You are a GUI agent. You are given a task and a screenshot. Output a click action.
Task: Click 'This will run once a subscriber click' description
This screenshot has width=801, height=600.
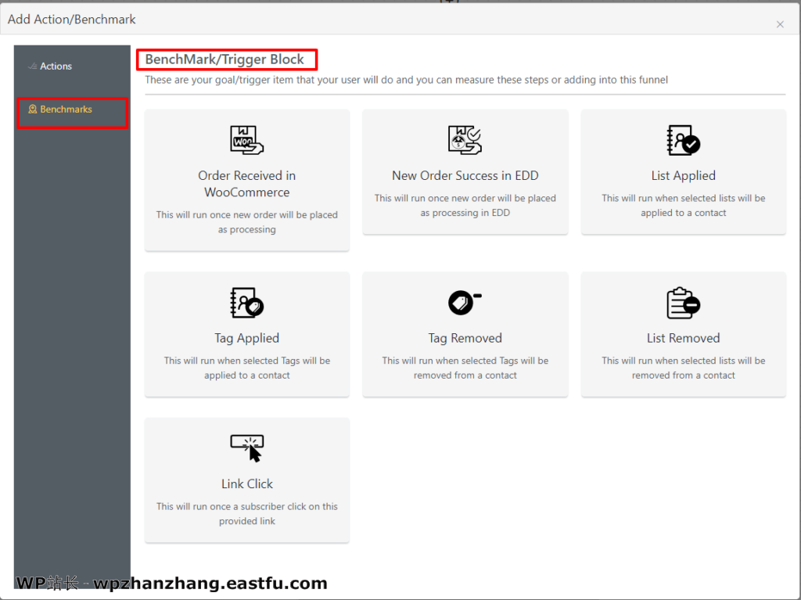[246, 514]
